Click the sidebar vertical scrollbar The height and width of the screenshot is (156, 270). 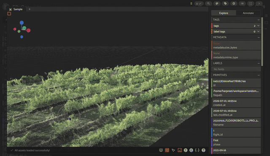262,41
